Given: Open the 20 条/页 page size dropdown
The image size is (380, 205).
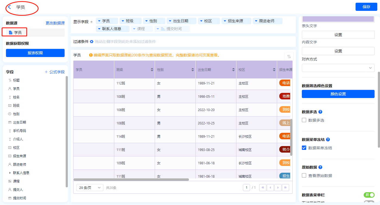Looking at the screenshot, I should 90,188.
